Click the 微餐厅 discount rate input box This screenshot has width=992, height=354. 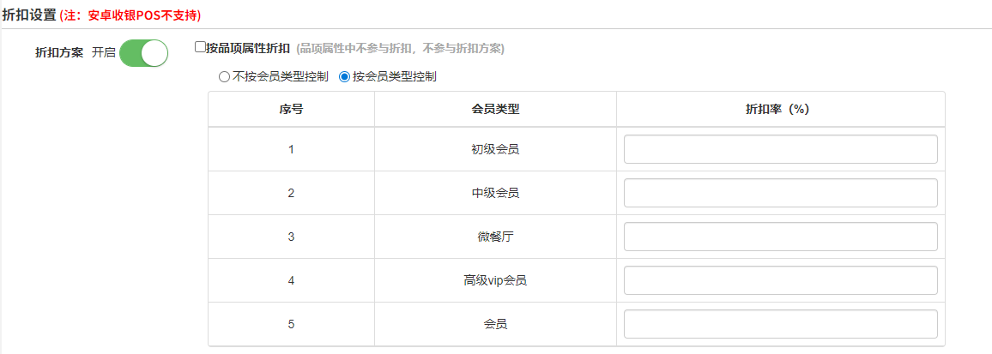[780, 237]
